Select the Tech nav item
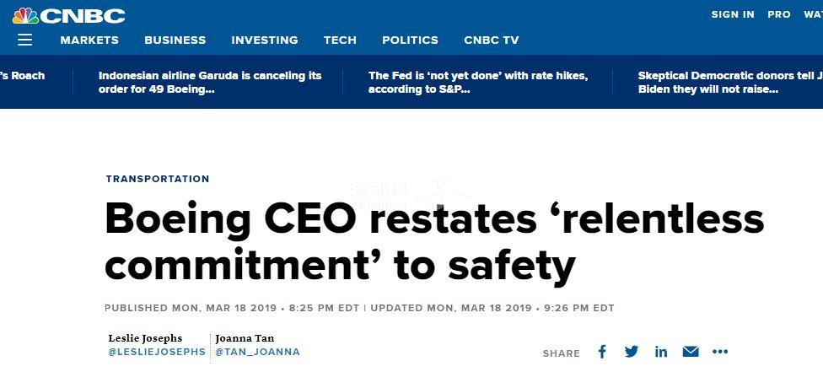The height and width of the screenshot is (388, 823). coord(340,40)
